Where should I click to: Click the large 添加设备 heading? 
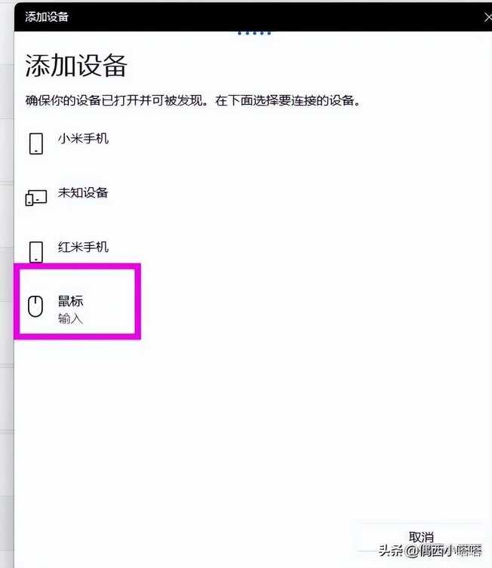point(76,66)
